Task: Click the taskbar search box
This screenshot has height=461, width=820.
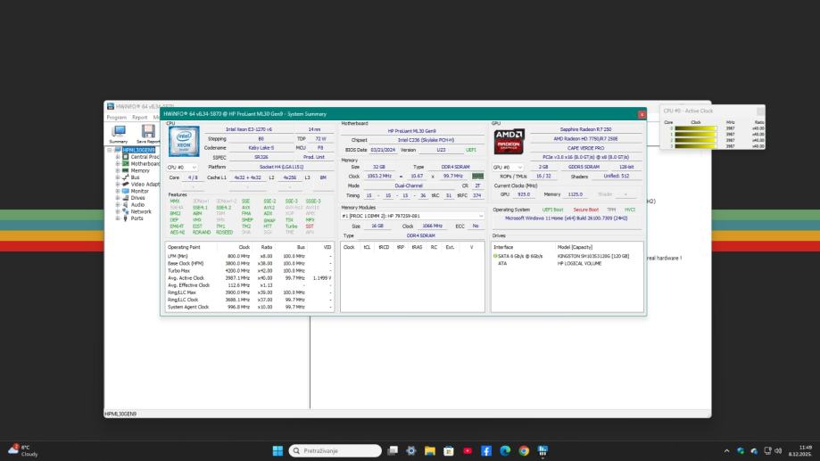Action: click(334, 450)
